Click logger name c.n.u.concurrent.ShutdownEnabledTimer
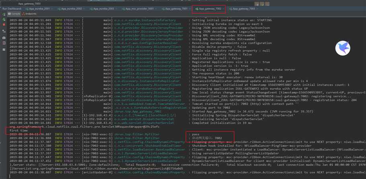Viewport: 366px width, 179px height. (148, 146)
